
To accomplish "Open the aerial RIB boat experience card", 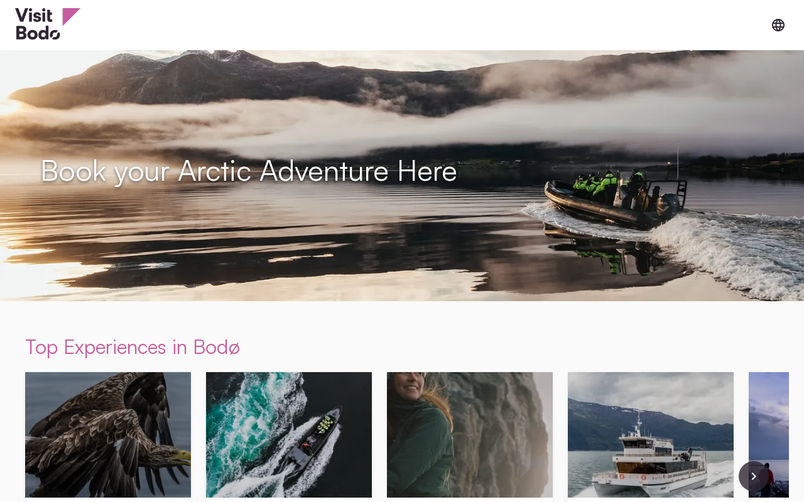I will click(x=289, y=437).
